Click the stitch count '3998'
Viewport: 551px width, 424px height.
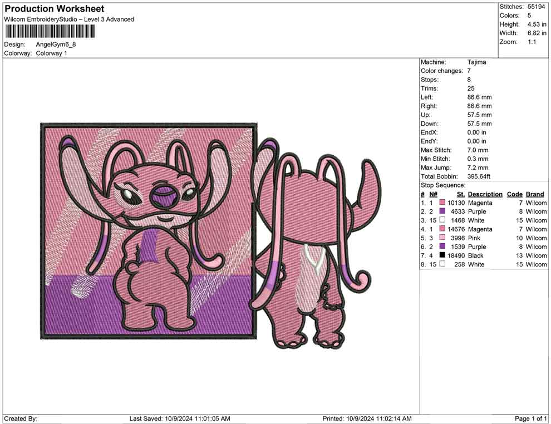(x=458, y=238)
